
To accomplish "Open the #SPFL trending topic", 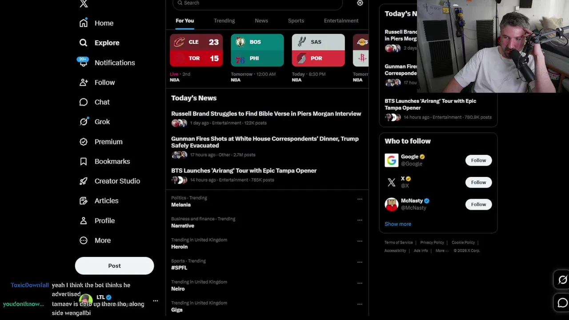I will (x=179, y=268).
